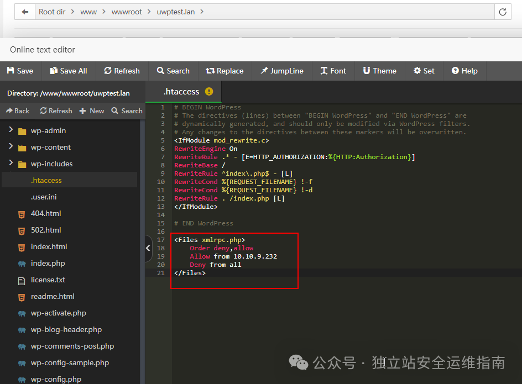Open the .user.ini file
The height and width of the screenshot is (384, 522).
point(44,197)
